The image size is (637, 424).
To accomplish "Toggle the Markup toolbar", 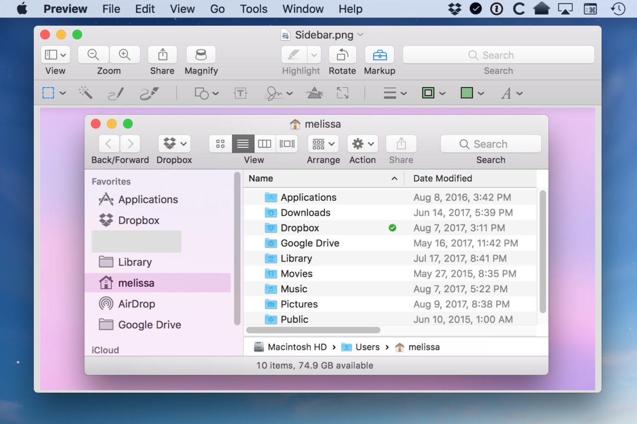I will point(379,55).
